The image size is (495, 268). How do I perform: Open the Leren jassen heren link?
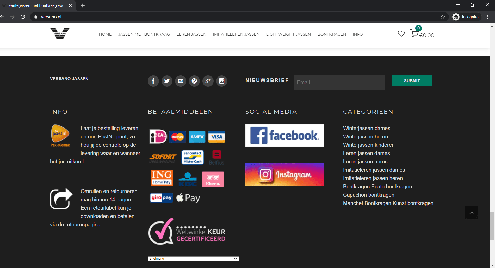[365, 162]
